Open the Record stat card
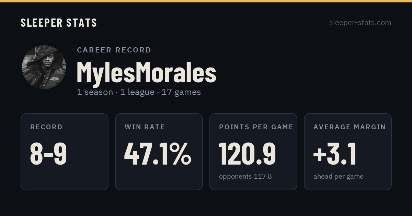The image size is (412, 216). pyautogui.click(x=65, y=152)
